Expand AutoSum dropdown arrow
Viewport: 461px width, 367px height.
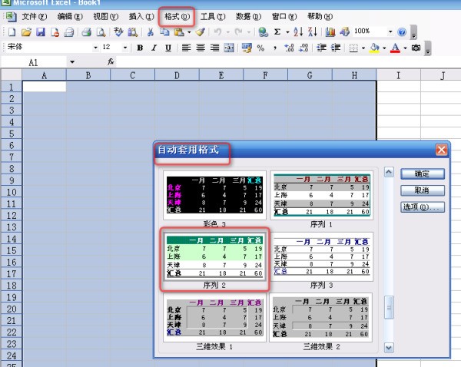[287, 32]
